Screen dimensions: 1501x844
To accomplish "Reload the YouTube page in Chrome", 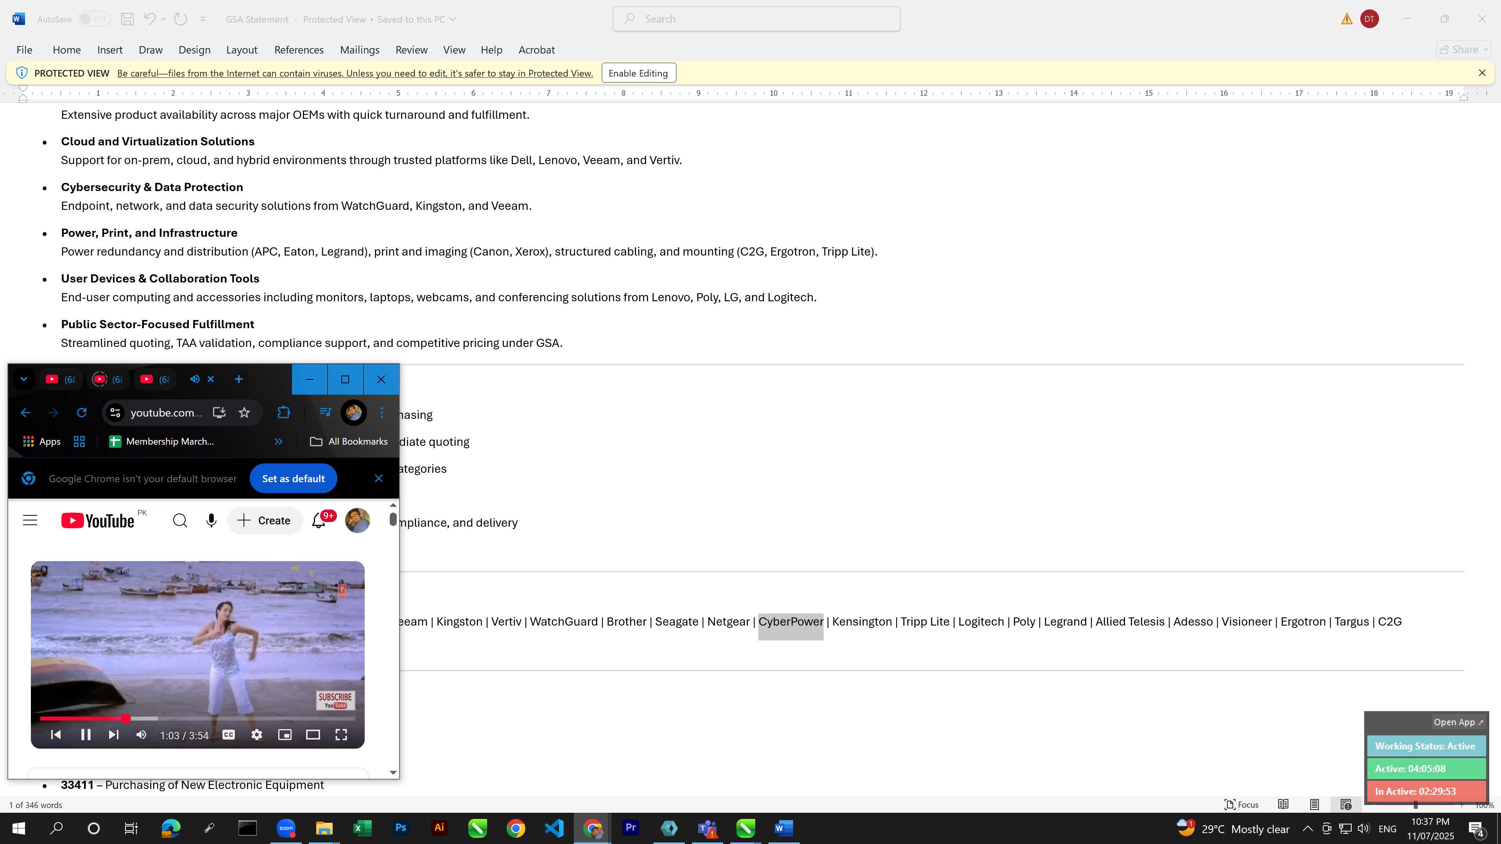I will click(82, 412).
